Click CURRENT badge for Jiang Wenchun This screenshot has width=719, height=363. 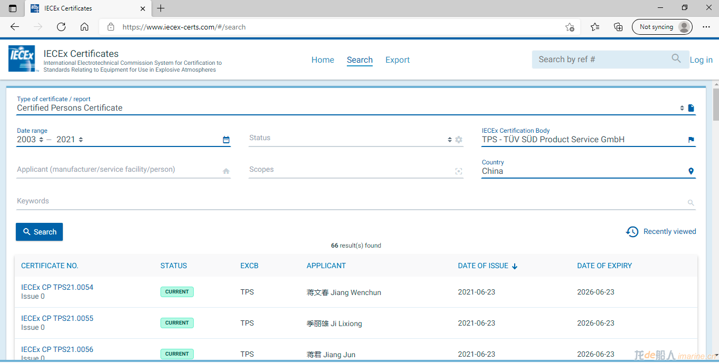(x=177, y=292)
